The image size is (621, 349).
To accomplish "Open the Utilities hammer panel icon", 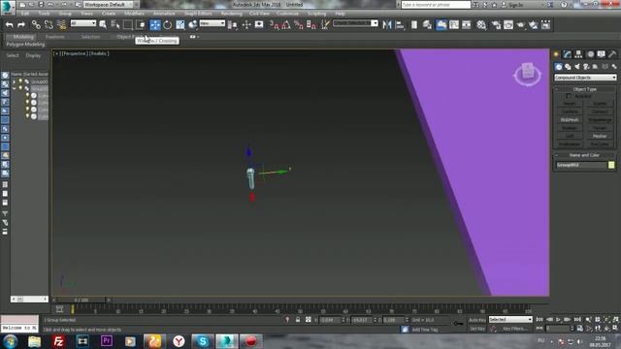I will pyautogui.click(x=612, y=54).
